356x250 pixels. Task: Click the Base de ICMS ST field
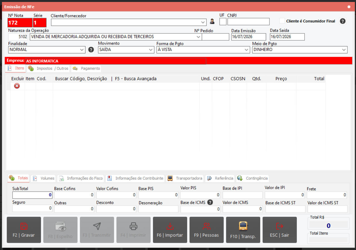tap(285, 209)
